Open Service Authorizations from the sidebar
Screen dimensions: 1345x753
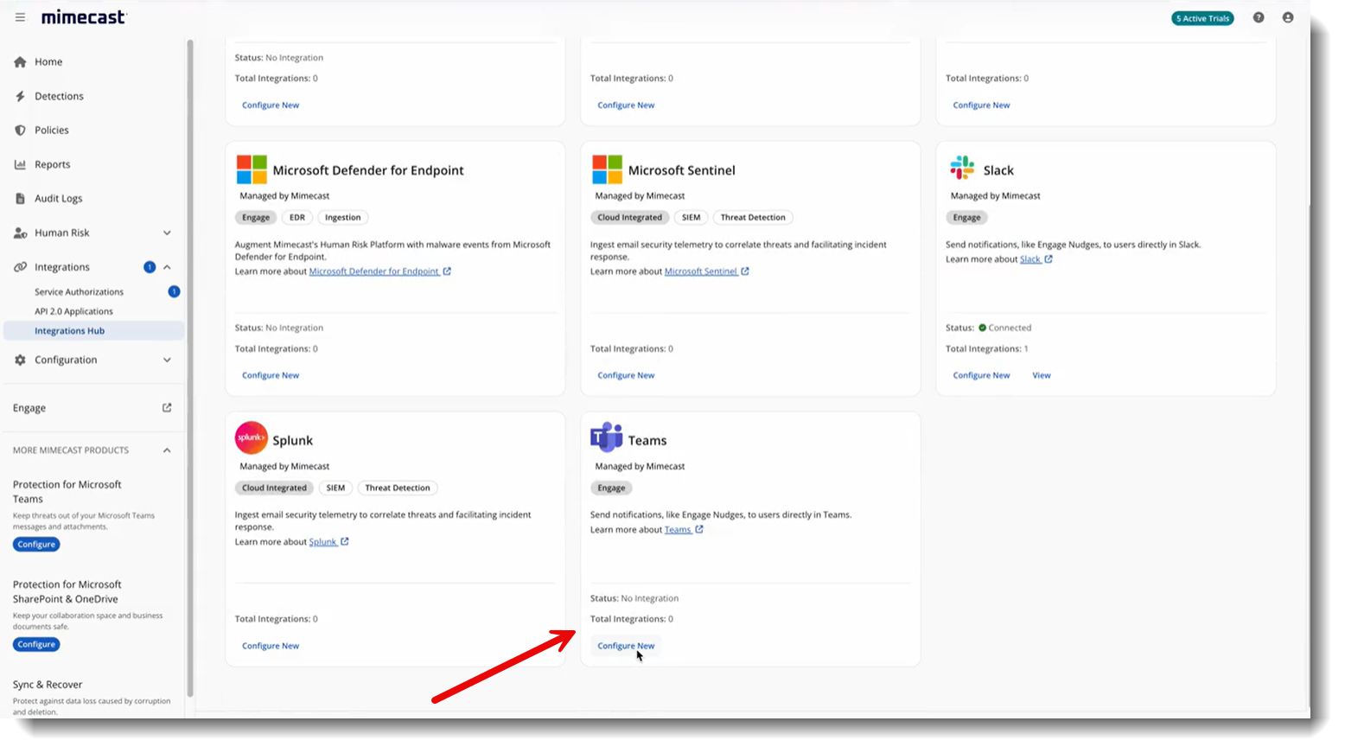pyautogui.click(x=79, y=291)
